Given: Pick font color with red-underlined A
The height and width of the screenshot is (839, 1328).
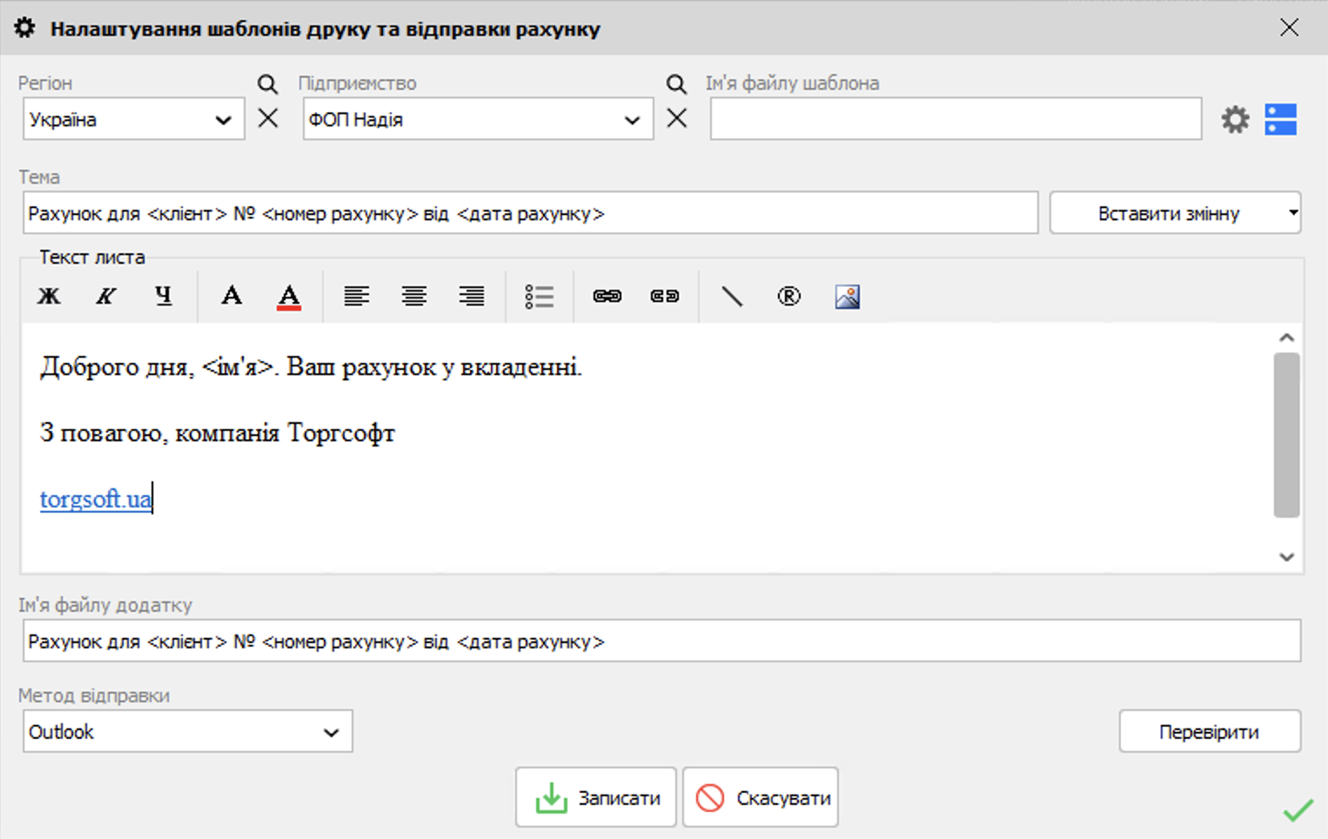Looking at the screenshot, I should point(289,297).
